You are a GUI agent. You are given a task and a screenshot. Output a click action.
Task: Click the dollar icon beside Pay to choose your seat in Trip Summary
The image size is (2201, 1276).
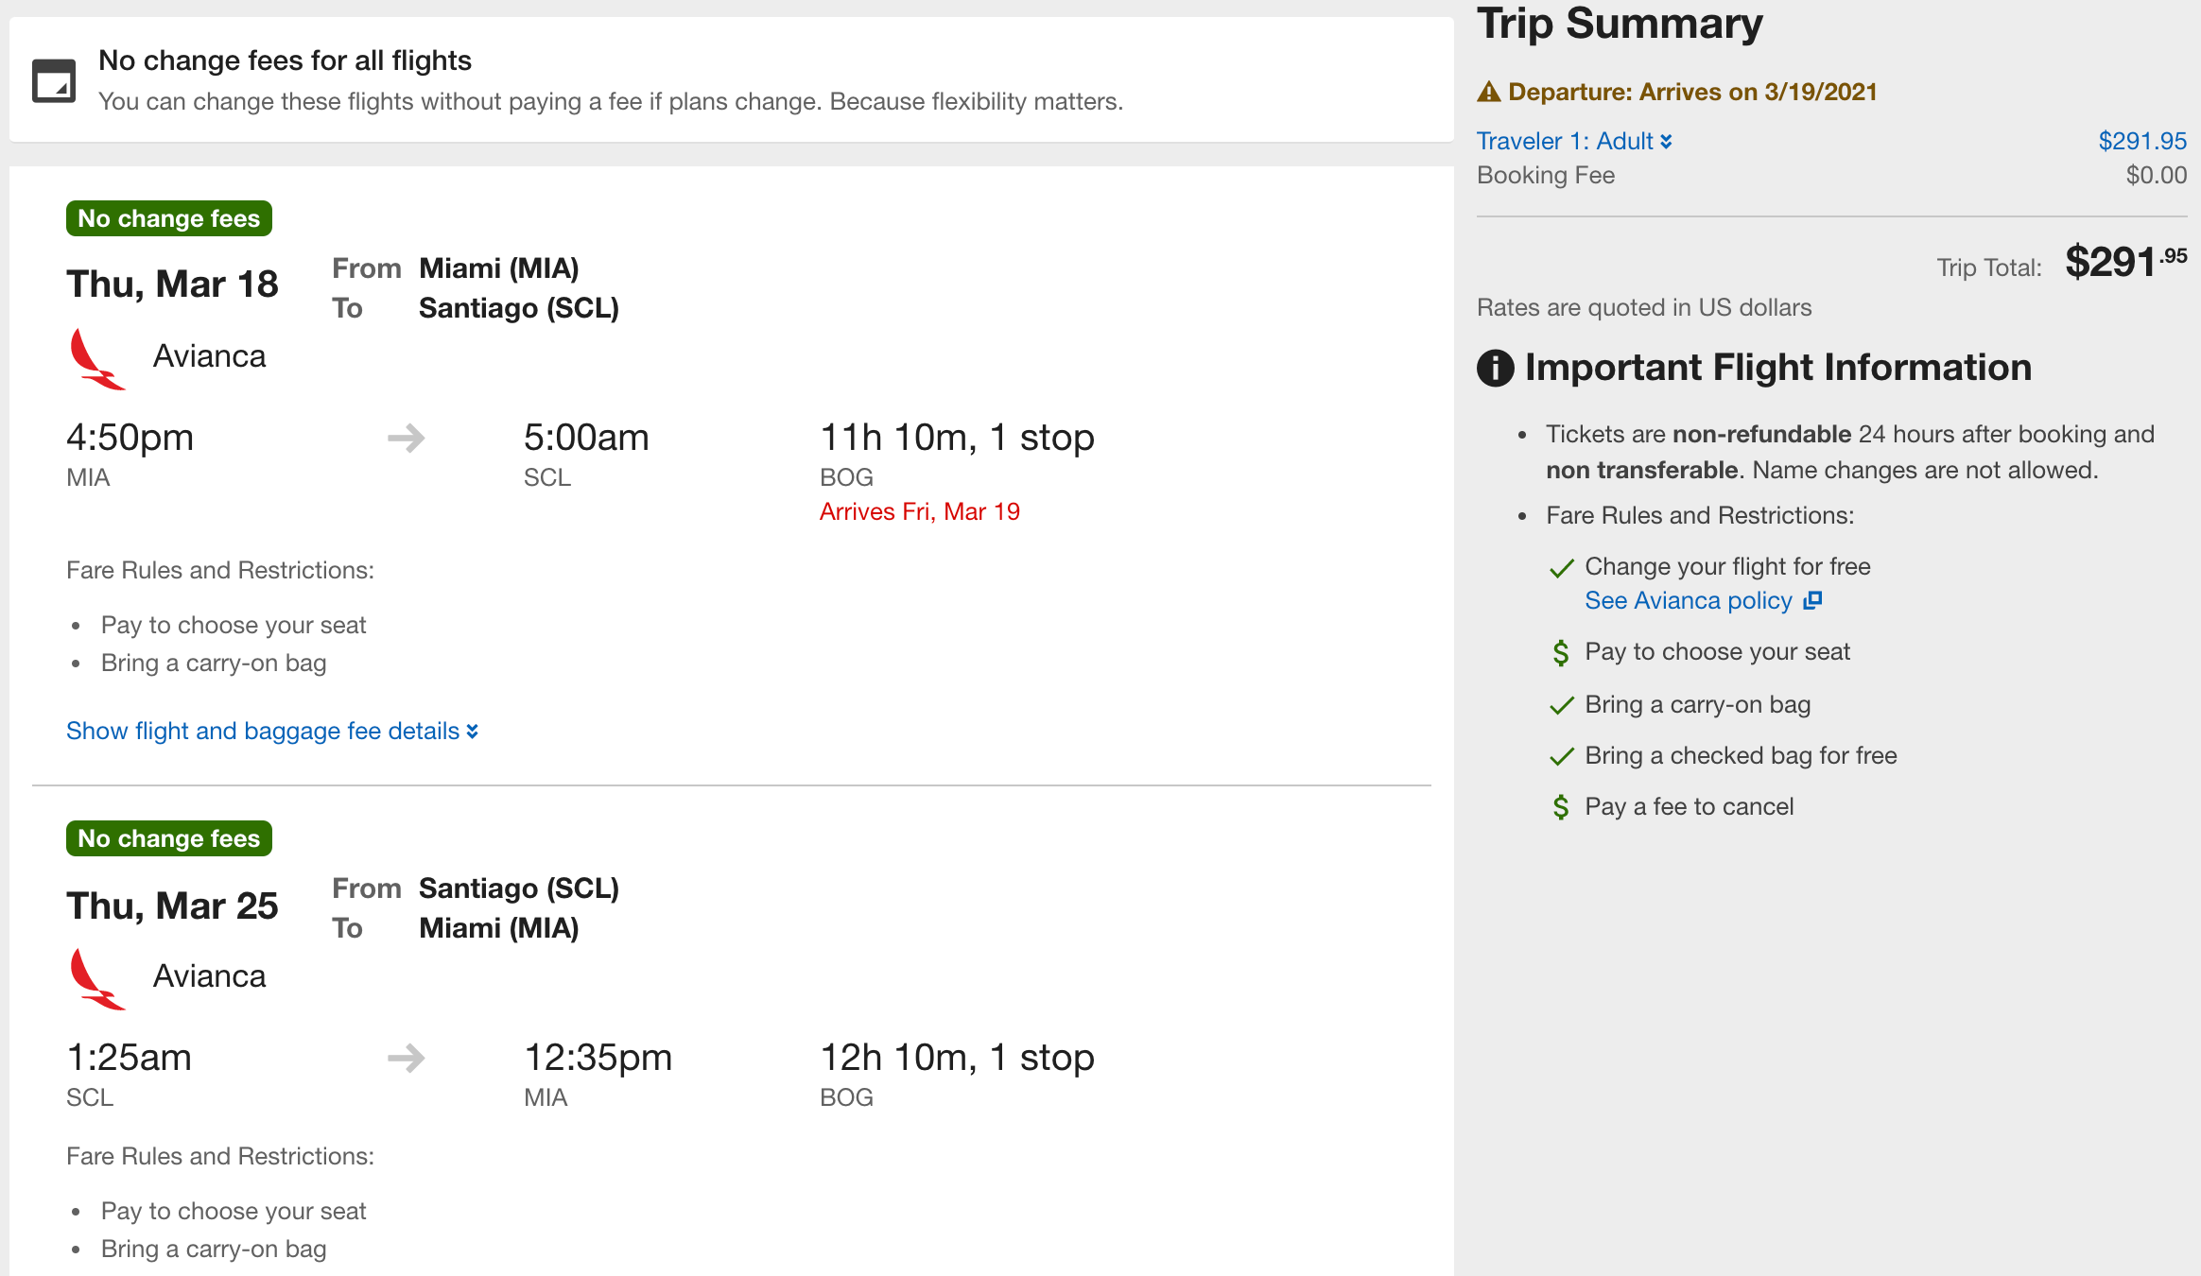click(1561, 652)
